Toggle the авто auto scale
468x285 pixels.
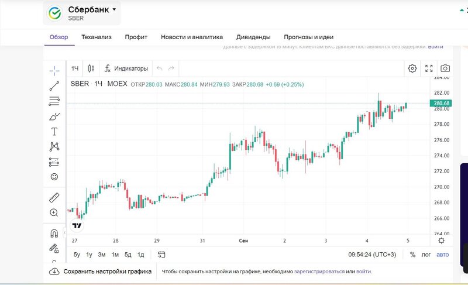(443, 255)
